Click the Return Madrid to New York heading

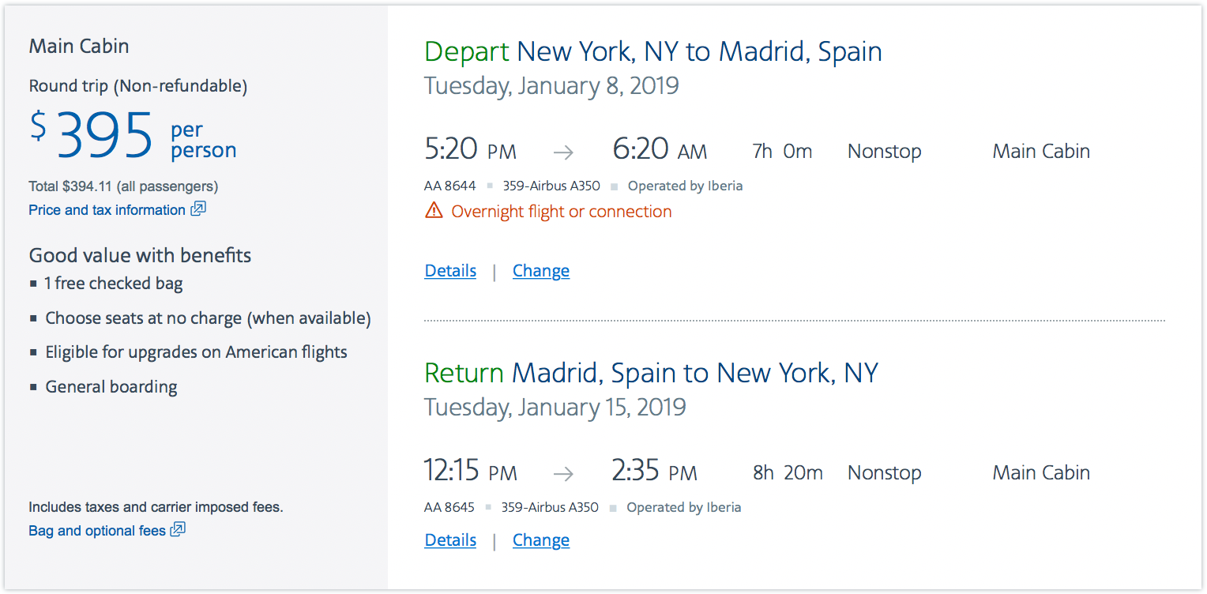(x=651, y=373)
